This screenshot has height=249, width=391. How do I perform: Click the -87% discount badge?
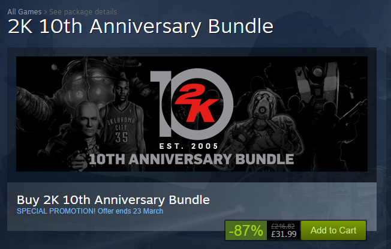point(246,230)
